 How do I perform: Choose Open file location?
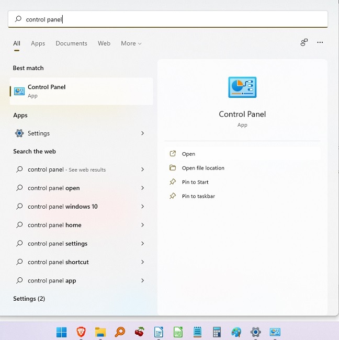tap(242, 168)
